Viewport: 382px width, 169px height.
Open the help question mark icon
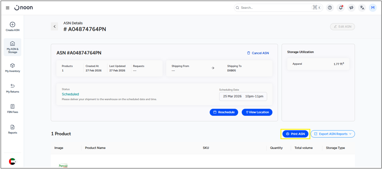(x=330, y=8)
